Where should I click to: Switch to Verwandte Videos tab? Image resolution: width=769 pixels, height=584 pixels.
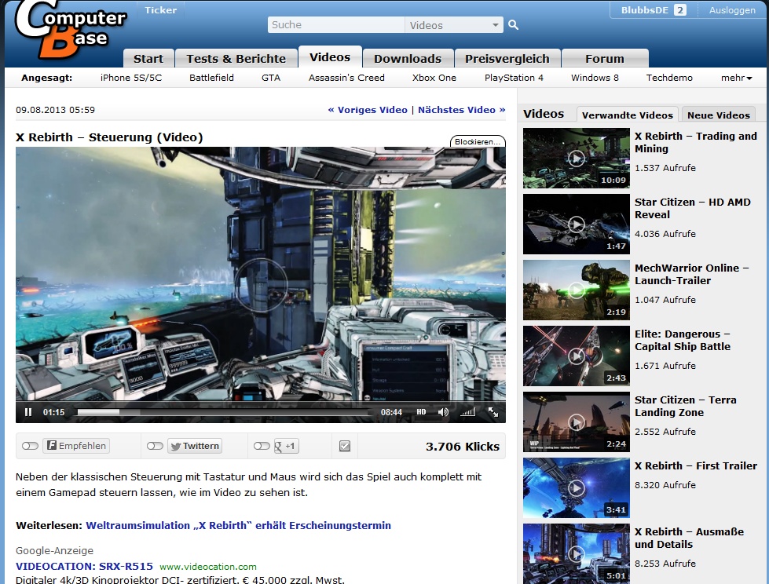(628, 115)
